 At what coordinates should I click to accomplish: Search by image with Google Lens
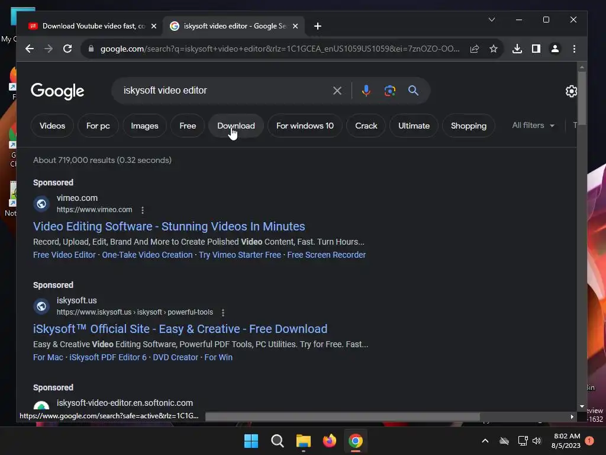coord(389,91)
